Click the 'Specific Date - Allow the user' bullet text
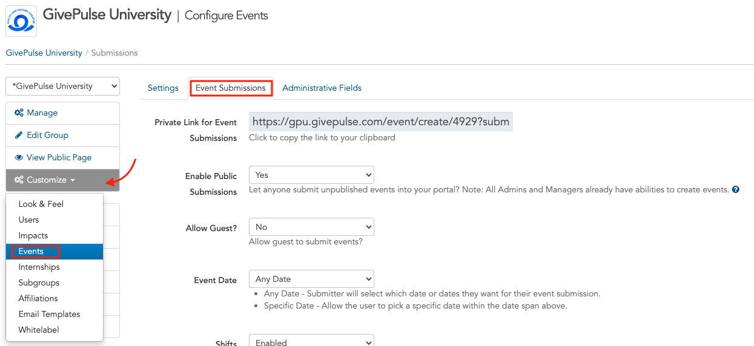Viewport: 754px width, 346px height. (x=415, y=306)
